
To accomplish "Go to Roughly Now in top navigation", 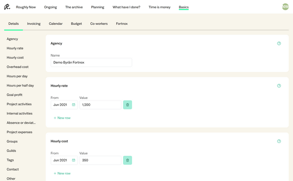I will (26, 7).
